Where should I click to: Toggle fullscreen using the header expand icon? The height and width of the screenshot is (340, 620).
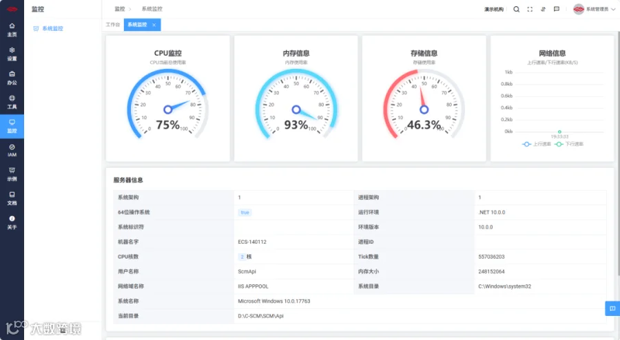[x=530, y=9]
